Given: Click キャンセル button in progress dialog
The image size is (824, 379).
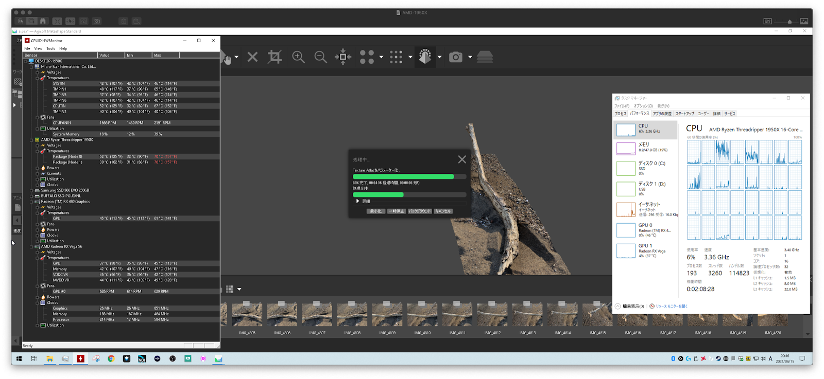Looking at the screenshot, I should click(443, 211).
